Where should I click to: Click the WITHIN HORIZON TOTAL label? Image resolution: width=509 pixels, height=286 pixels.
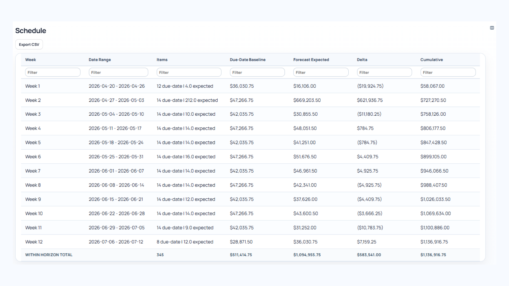[49, 255]
